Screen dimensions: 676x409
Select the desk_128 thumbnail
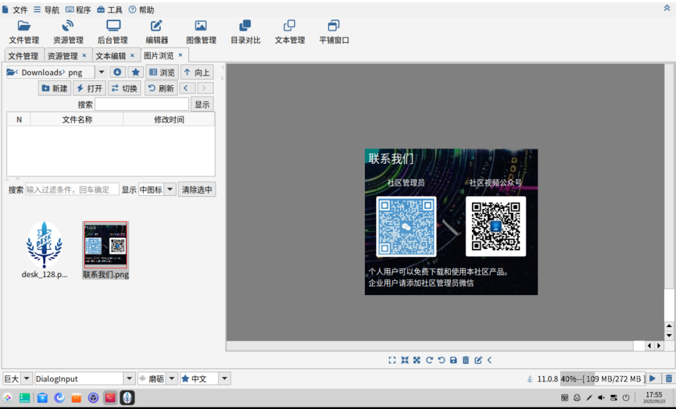point(44,250)
